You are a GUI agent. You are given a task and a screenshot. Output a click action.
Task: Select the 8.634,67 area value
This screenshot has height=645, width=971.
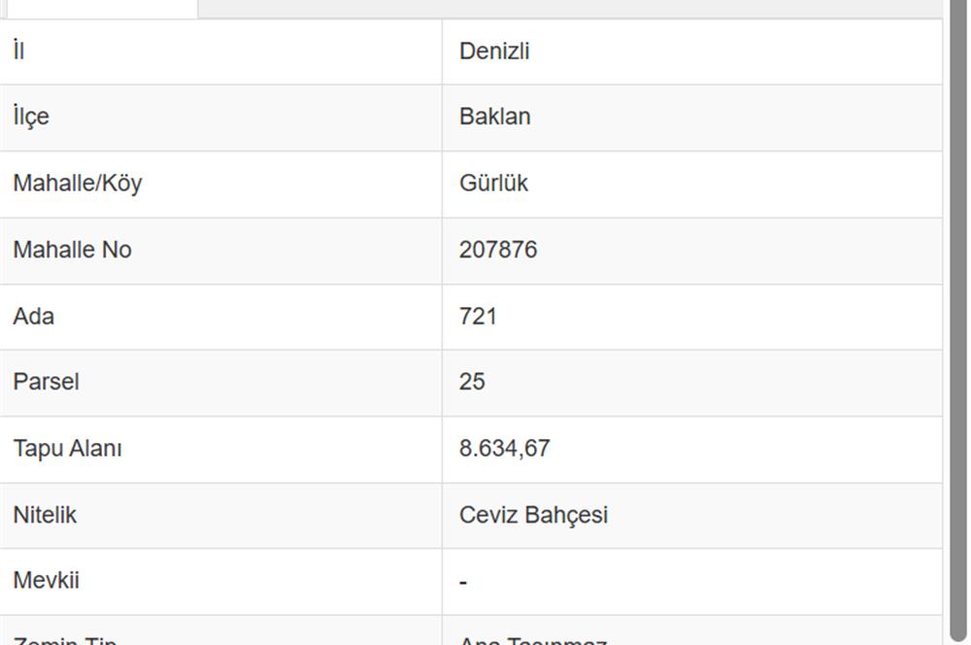(504, 449)
